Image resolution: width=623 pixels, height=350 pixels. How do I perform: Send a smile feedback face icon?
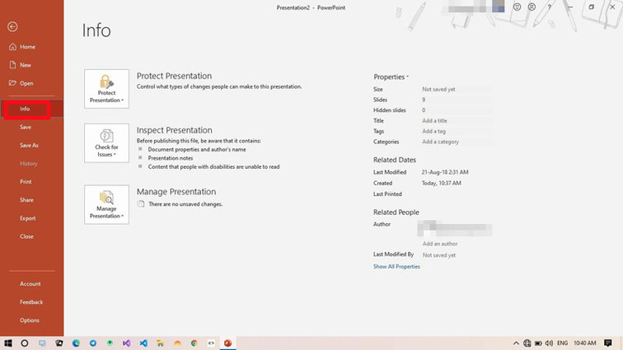coord(517,7)
